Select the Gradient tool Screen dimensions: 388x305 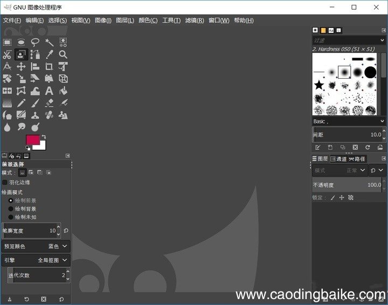pos(7,103)
